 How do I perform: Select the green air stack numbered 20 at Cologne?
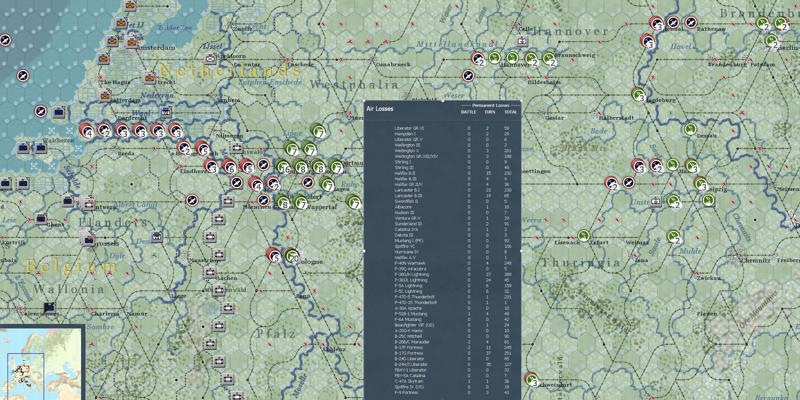tap(291, 255)
